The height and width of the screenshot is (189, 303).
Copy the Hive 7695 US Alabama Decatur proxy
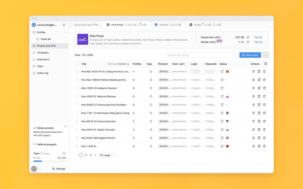tap(259, 88)
